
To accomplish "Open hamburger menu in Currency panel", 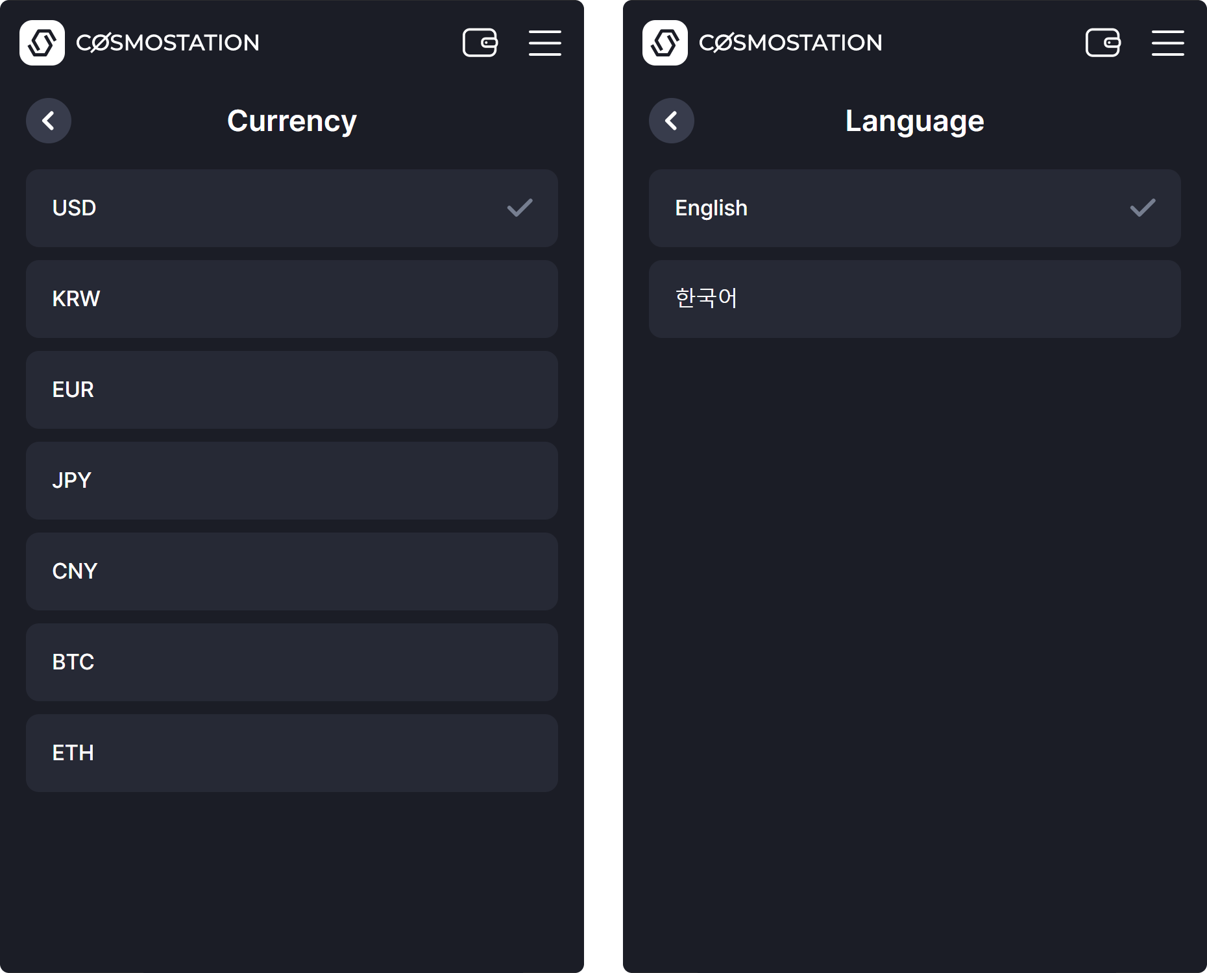I will 545,43.
